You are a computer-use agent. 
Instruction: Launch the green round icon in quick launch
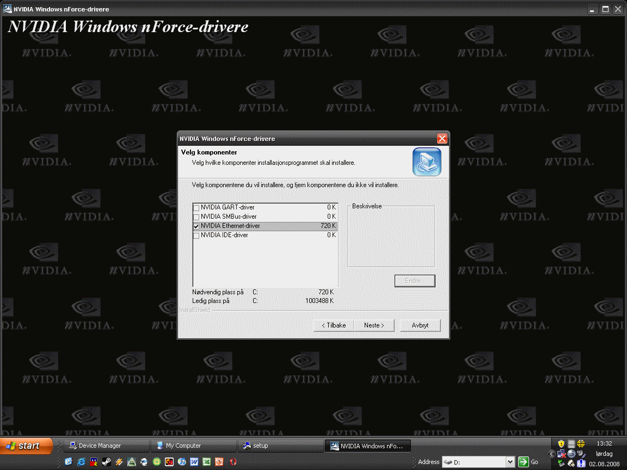coord(156,462)
